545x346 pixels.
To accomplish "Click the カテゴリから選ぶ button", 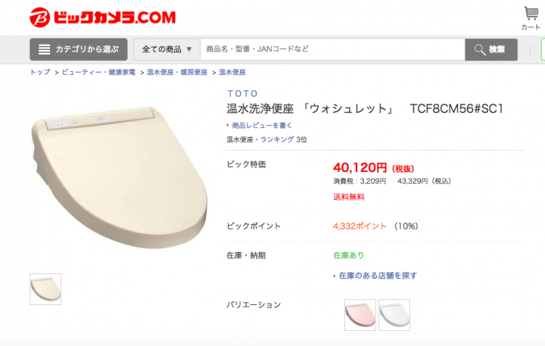I will [79, 49].
